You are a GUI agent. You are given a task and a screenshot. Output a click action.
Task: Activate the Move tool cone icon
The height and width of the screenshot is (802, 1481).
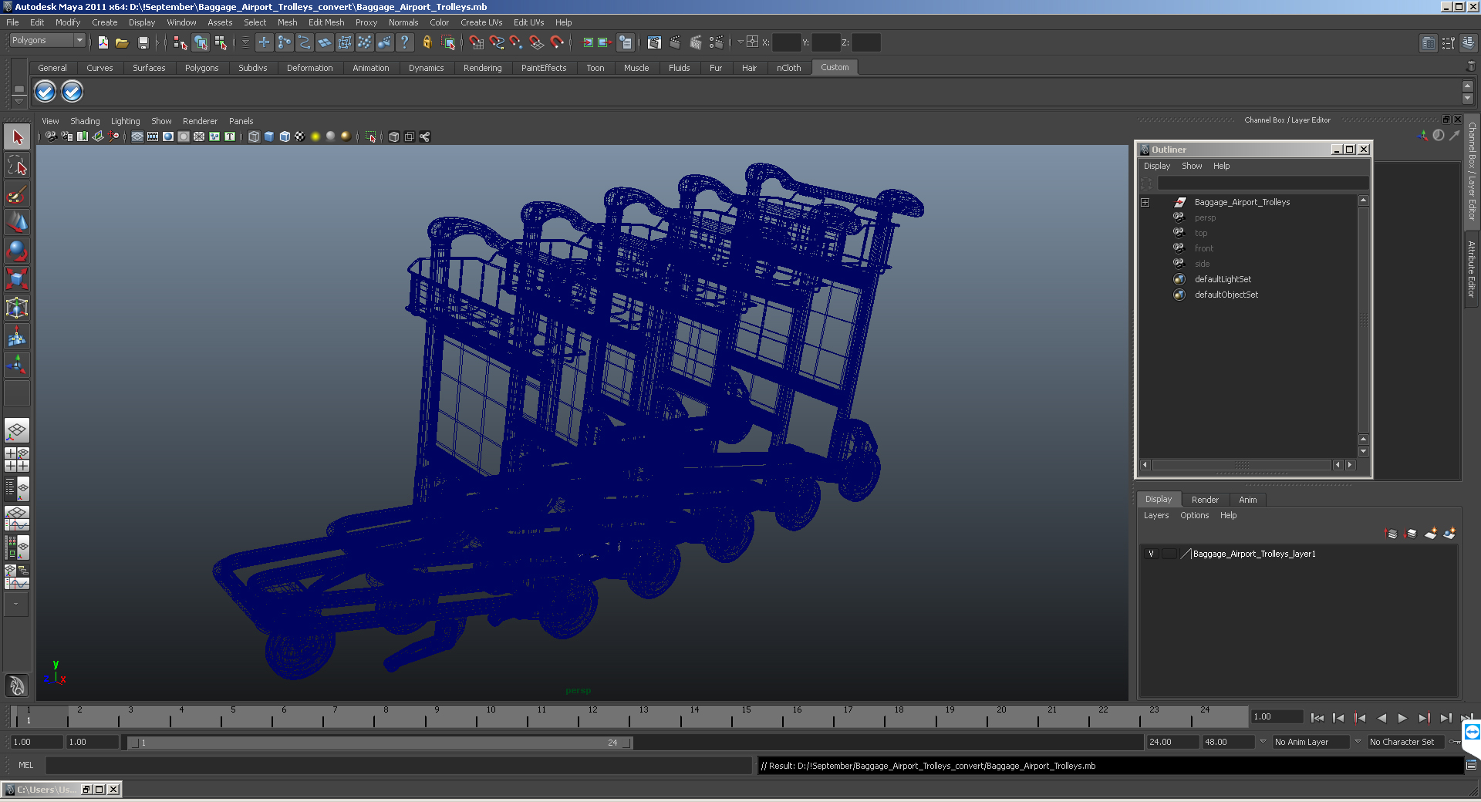[17, 222]
